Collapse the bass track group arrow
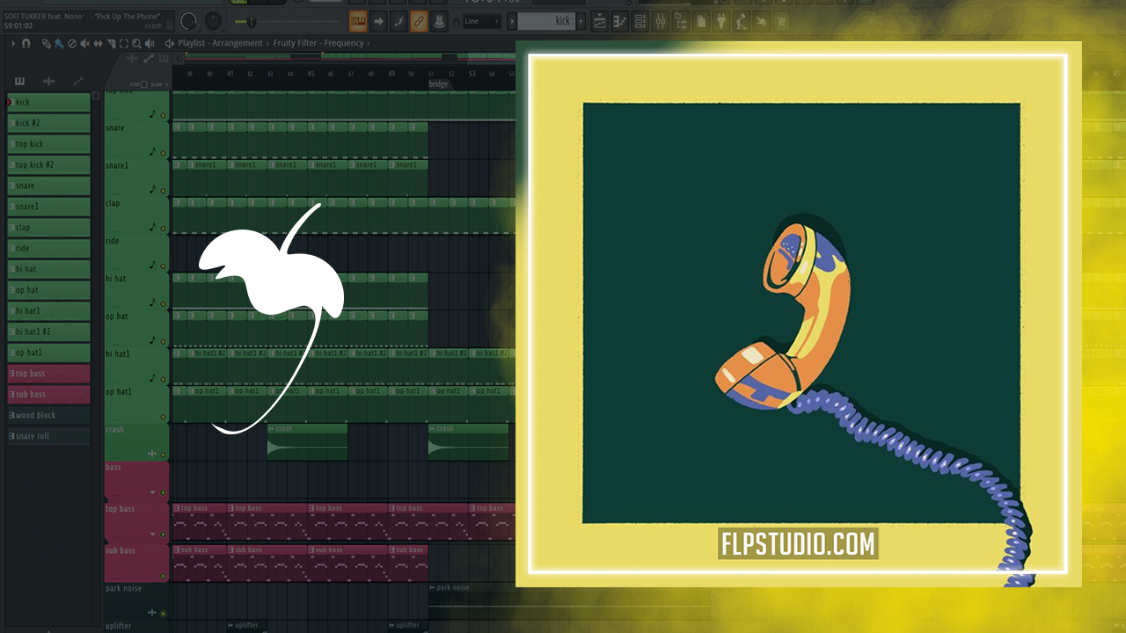1126x633 pixels. [x=153, y=492]
